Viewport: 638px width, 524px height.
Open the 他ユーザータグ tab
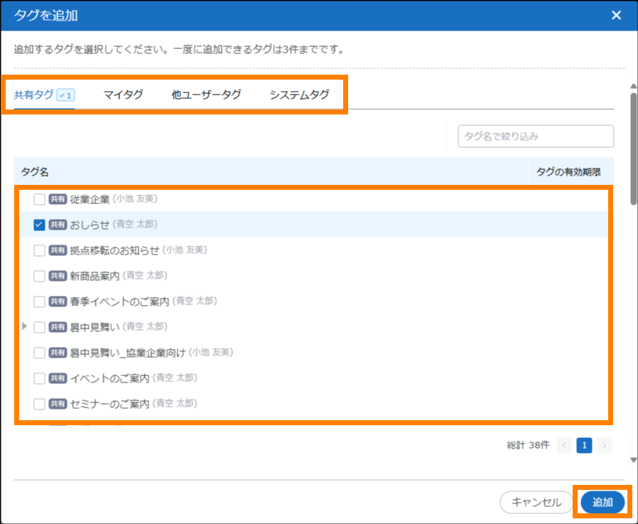click(x=206, y=95)
